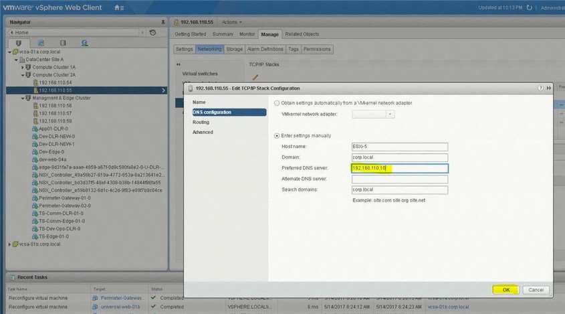
Task: Collapse DataCenter Site A node
Action: pyautogui.click(x=16, y=60)
